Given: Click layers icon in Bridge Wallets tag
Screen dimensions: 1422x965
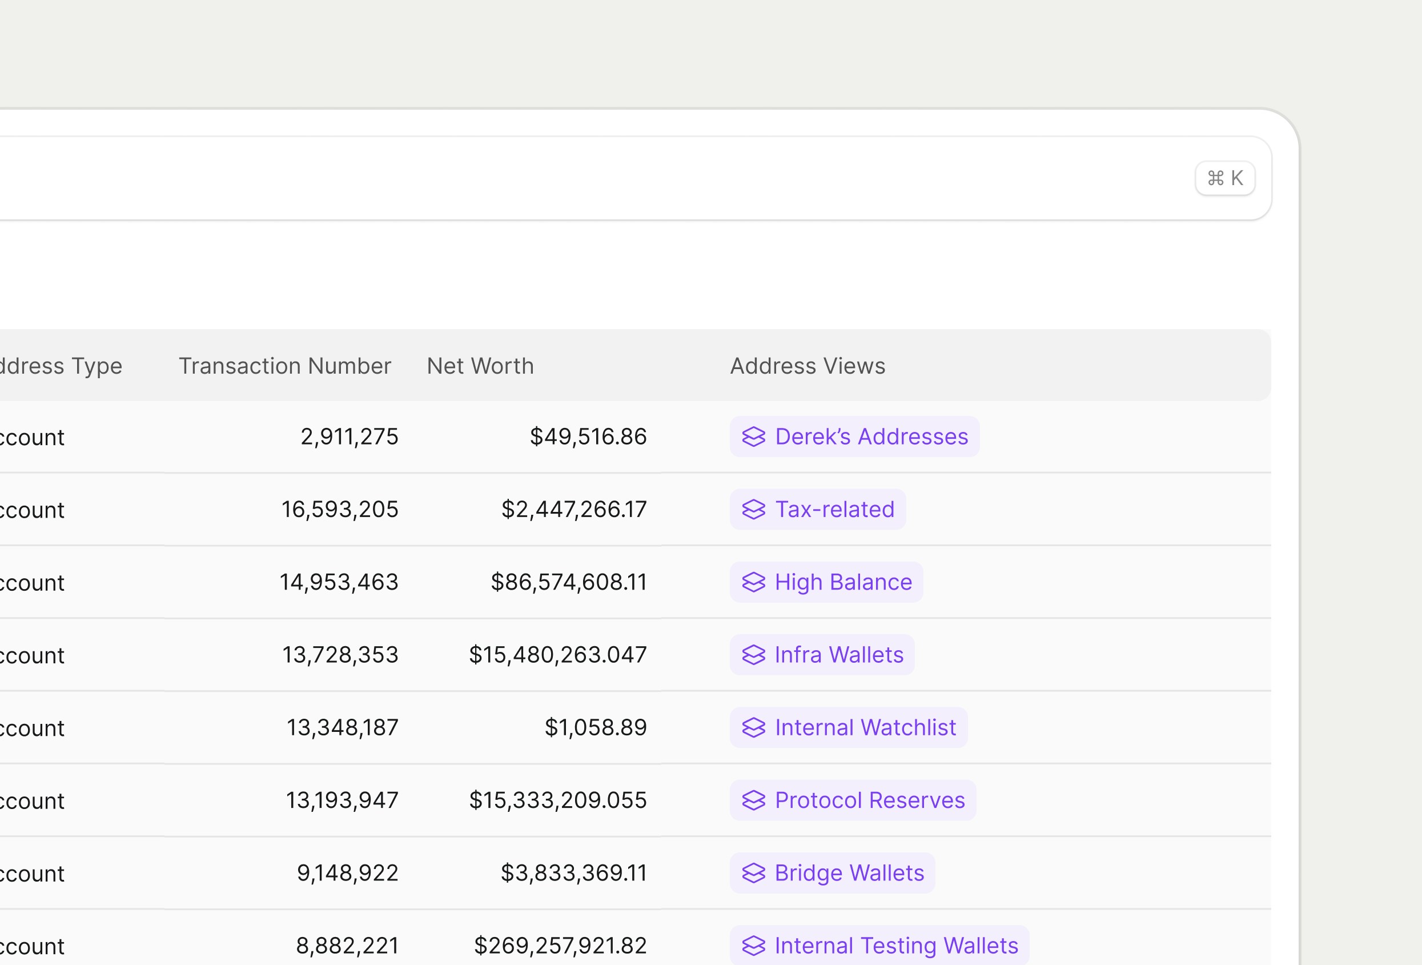Looking at the screenshot, I should coord(753,873).
